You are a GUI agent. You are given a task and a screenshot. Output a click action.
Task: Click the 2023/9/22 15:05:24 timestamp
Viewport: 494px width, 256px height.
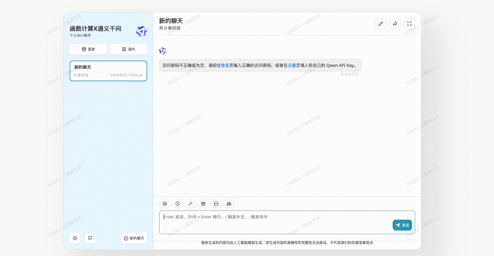(x=126, y=75)
